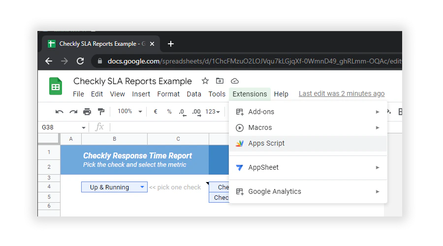Open a new browser tab
Image resolution: width=443 pixels, height=246 pixels.
(171, 44)
